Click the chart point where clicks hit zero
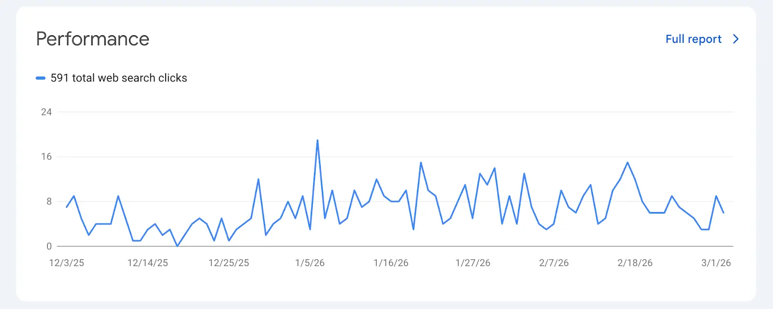 (177, 246)
